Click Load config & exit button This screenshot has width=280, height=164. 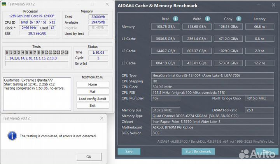click(93, 99)
